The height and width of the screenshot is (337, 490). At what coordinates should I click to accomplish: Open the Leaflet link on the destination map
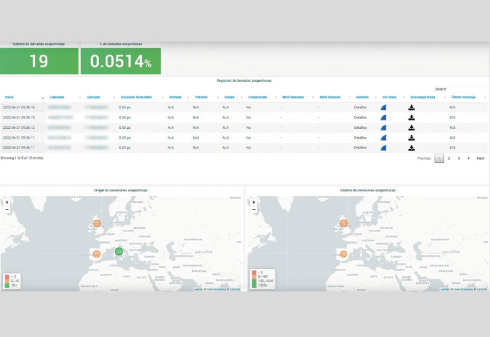pyautogui.click(x=445, y=289)
